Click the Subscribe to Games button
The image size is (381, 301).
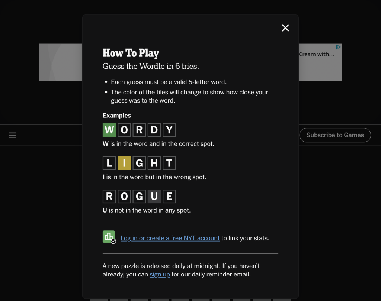[x=335, y=135]
